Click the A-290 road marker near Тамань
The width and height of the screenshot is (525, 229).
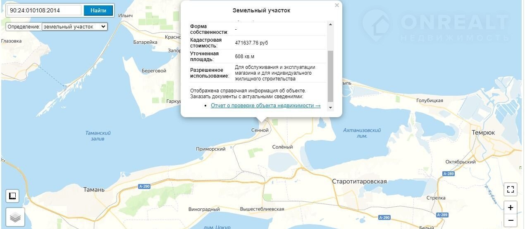pyautogui.click(x=145, y=187)
